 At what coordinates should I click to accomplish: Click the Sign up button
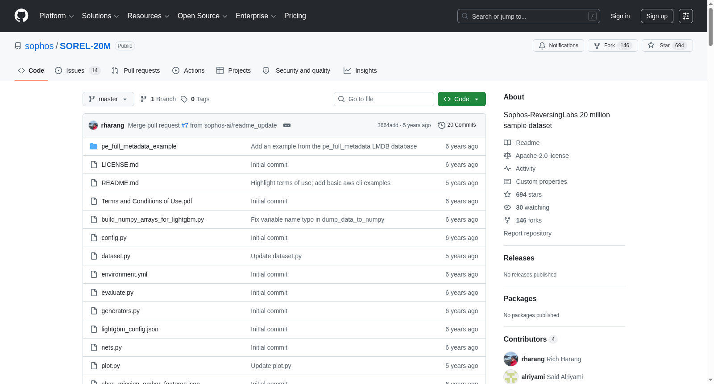pos(657,16)
